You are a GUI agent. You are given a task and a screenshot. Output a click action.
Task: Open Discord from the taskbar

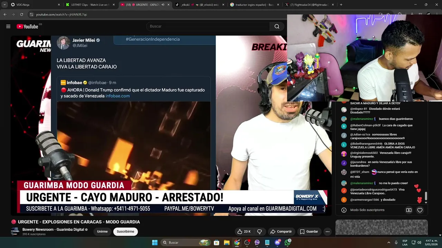pyautogui.click(x=278, y=242)
